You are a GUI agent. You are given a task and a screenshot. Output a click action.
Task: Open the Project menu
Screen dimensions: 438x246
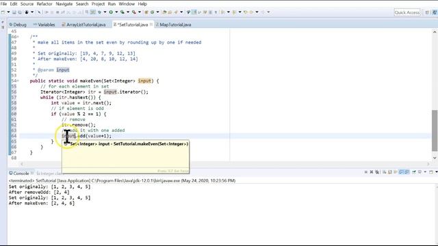[x=98, y=4]
